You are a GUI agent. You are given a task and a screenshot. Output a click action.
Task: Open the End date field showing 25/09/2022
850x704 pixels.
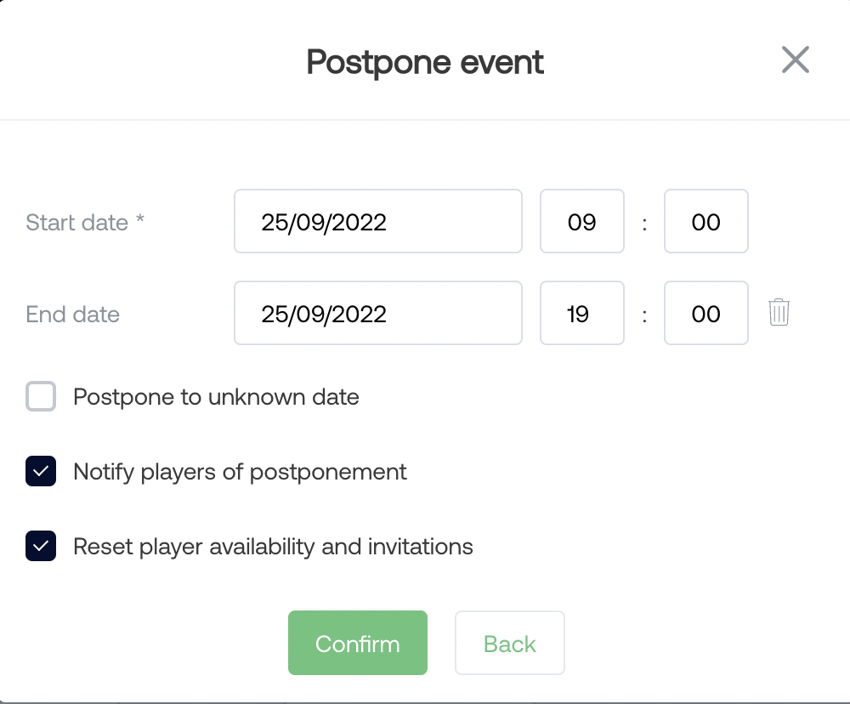coord(378,313)
